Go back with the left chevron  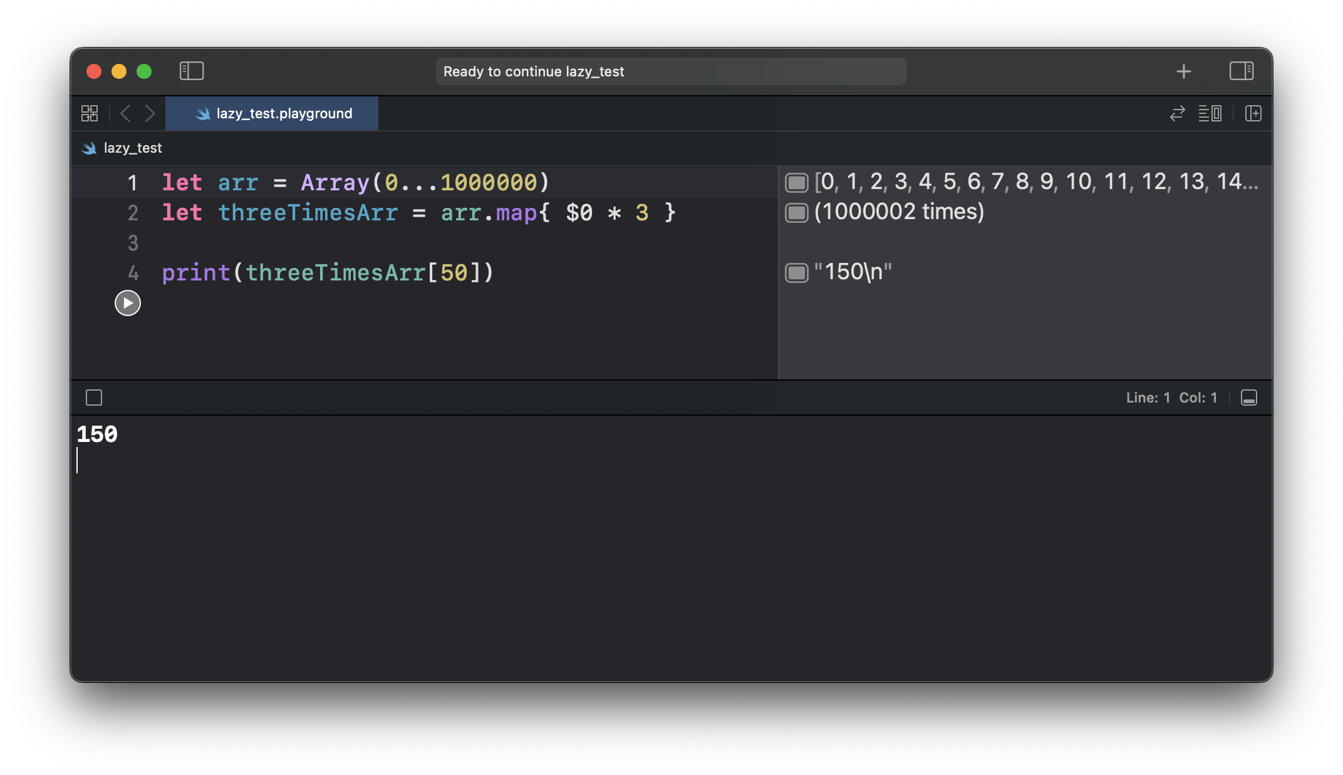(125, 113)
